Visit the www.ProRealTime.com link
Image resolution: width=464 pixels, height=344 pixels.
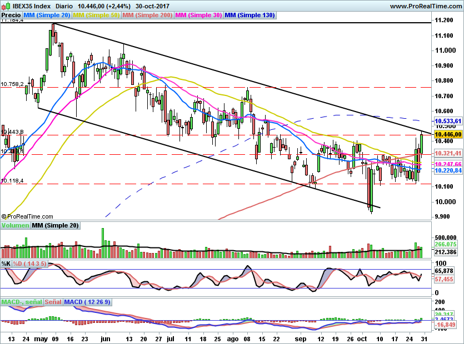(x=426, y=6)
